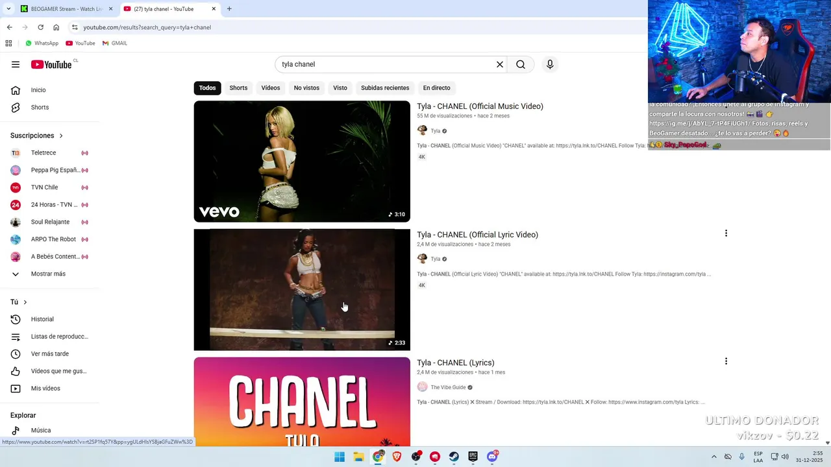Screen dimensions: 831x467
Task: Switch to BEOGAMER Stream browser tab
Action: (x=66, y=9)
